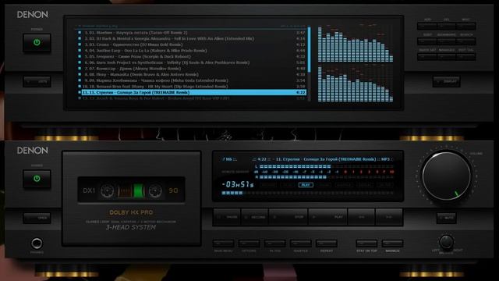Toggle REPEAT playback mode
Image resolution: width=499 pixels, height=281 pixels.
[327, 244]
